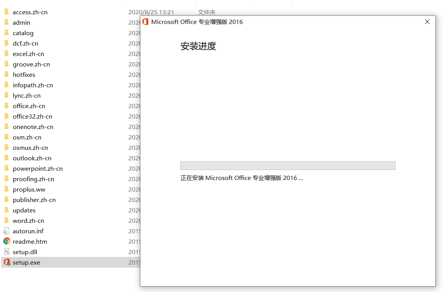Click the date 2020/8/25 13:21

click(x=151, y=12)
